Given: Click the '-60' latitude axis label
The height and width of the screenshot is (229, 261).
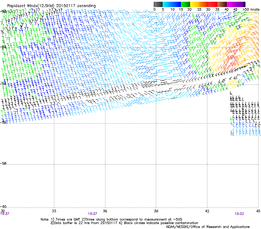Looking at the screenshot, I should point(3,207).
